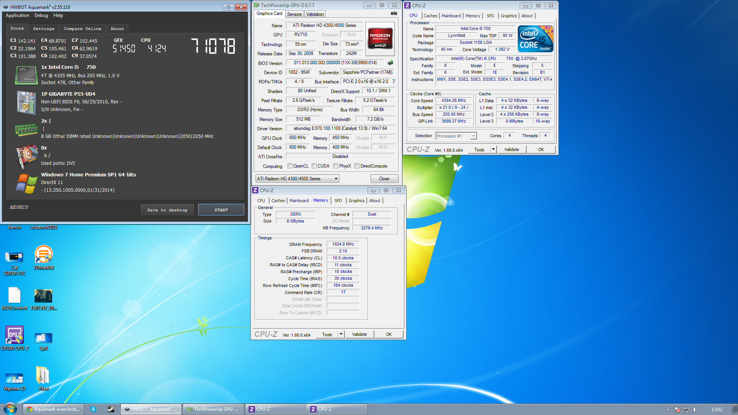Open the Help menu in HWBOT Aquamark

(58, 15)
